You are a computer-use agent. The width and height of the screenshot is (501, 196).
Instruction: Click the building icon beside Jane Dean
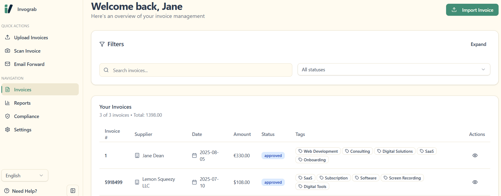coord(137,155)
